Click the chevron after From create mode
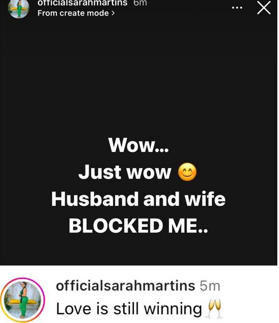The width and height of the screenshot is (279, 323). pos(113,13)
